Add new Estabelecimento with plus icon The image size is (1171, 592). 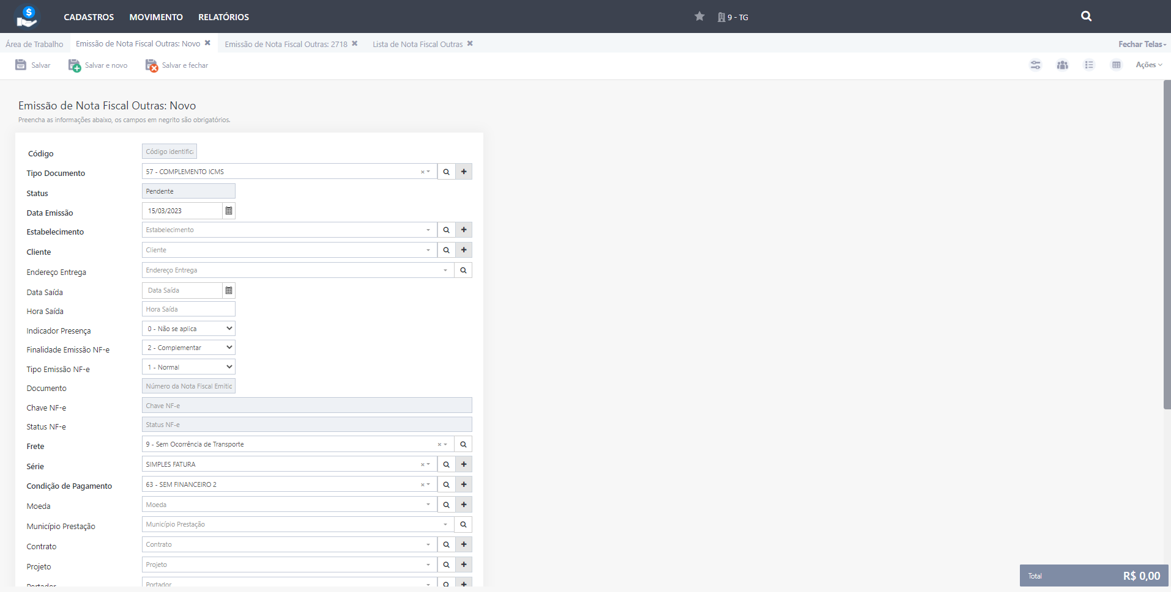[x=464, y=230]
